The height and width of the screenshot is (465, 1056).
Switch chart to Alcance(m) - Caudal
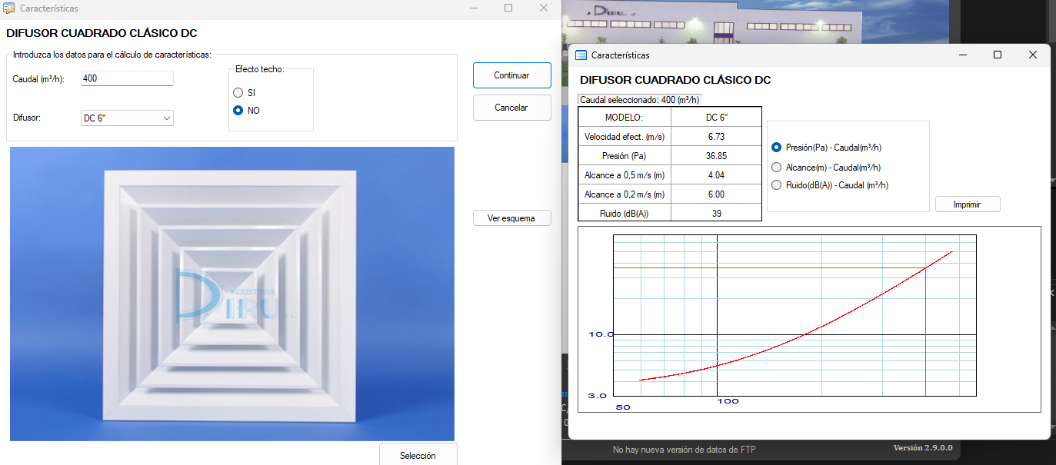tap(776, 167)
